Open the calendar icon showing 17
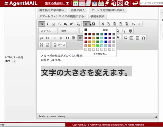Screen dimensions: 163x127 tap(76, 3)
